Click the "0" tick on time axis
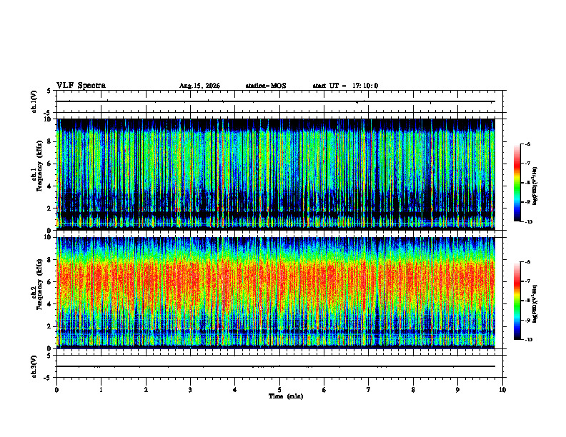The height and width of the screenshot is (437, 566). 56,390
